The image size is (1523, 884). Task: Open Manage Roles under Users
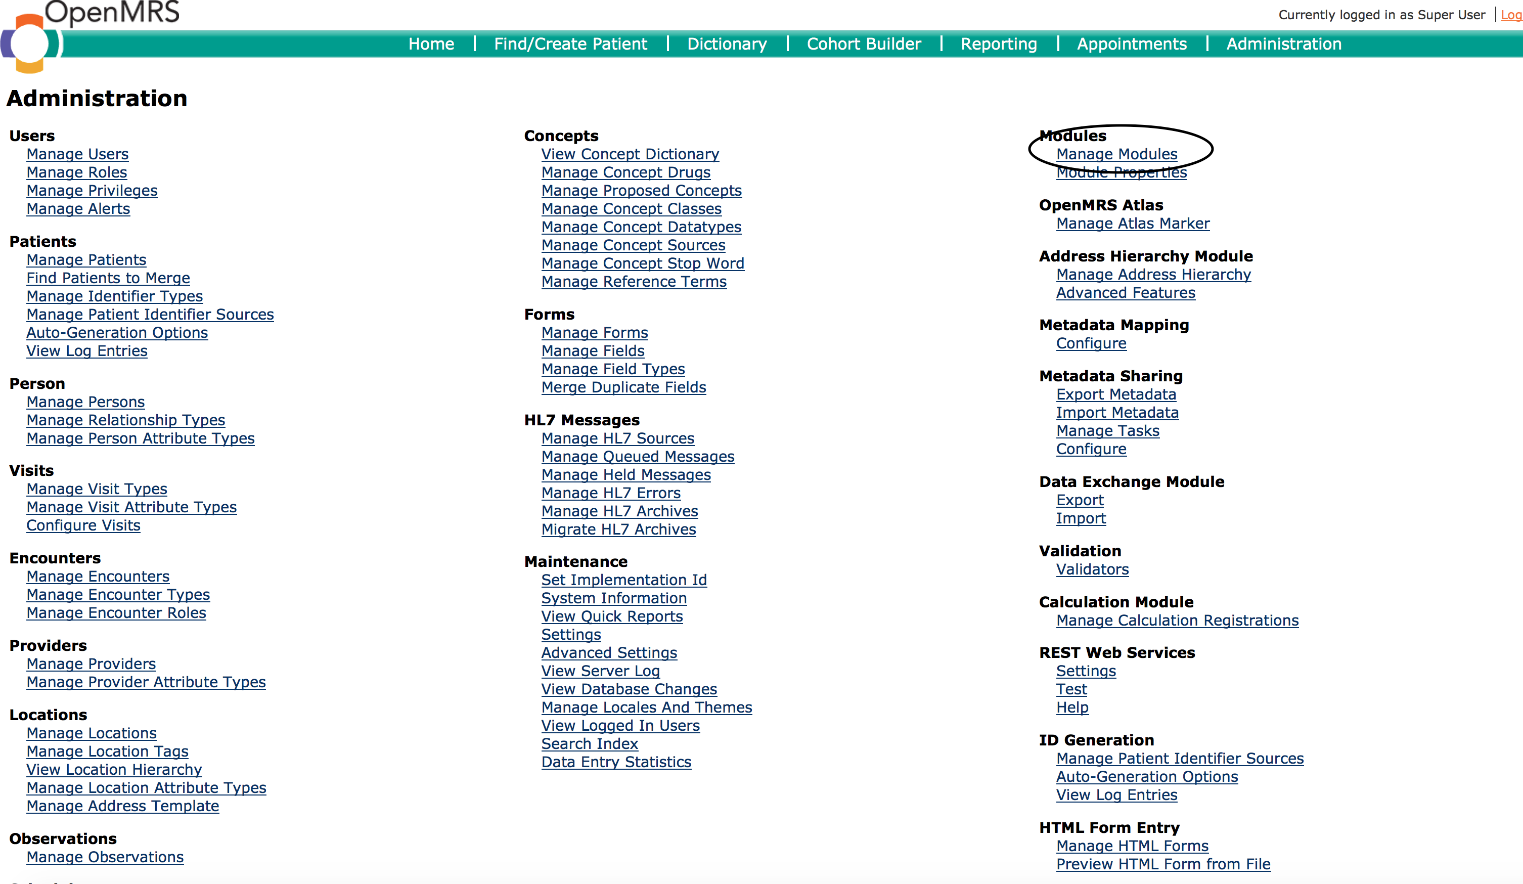pyautogui.click(x=77, y=172)
